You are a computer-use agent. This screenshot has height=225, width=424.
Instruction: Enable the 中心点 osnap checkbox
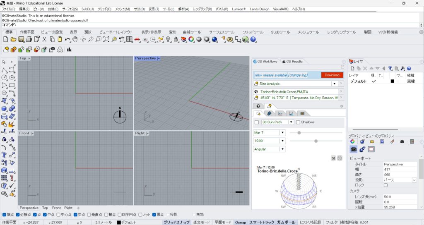(x=58, y=215)
